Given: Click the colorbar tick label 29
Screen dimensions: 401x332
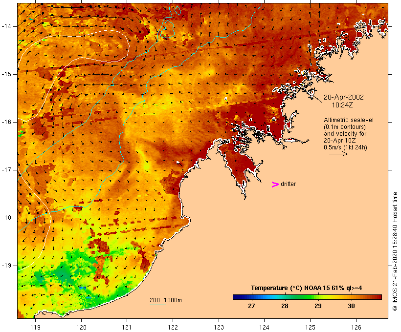Looking at the screenshot, I should 318,306.
